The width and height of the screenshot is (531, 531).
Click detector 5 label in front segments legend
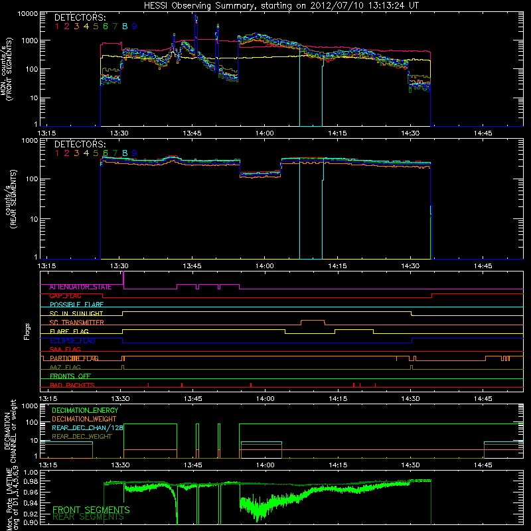pos(96,27)
